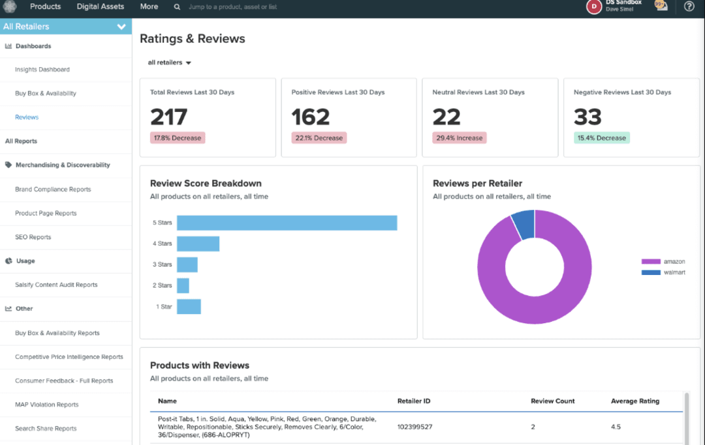The width and height of the screenshot is (705, 445).
Task: Collapse the All Retailers panel chevron
Action: [121, 26]
